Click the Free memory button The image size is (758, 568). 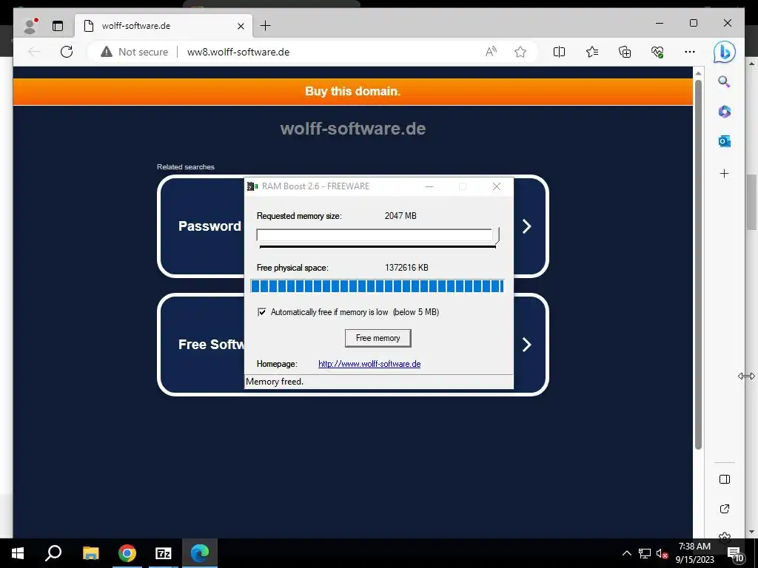(x=378, y=338)
